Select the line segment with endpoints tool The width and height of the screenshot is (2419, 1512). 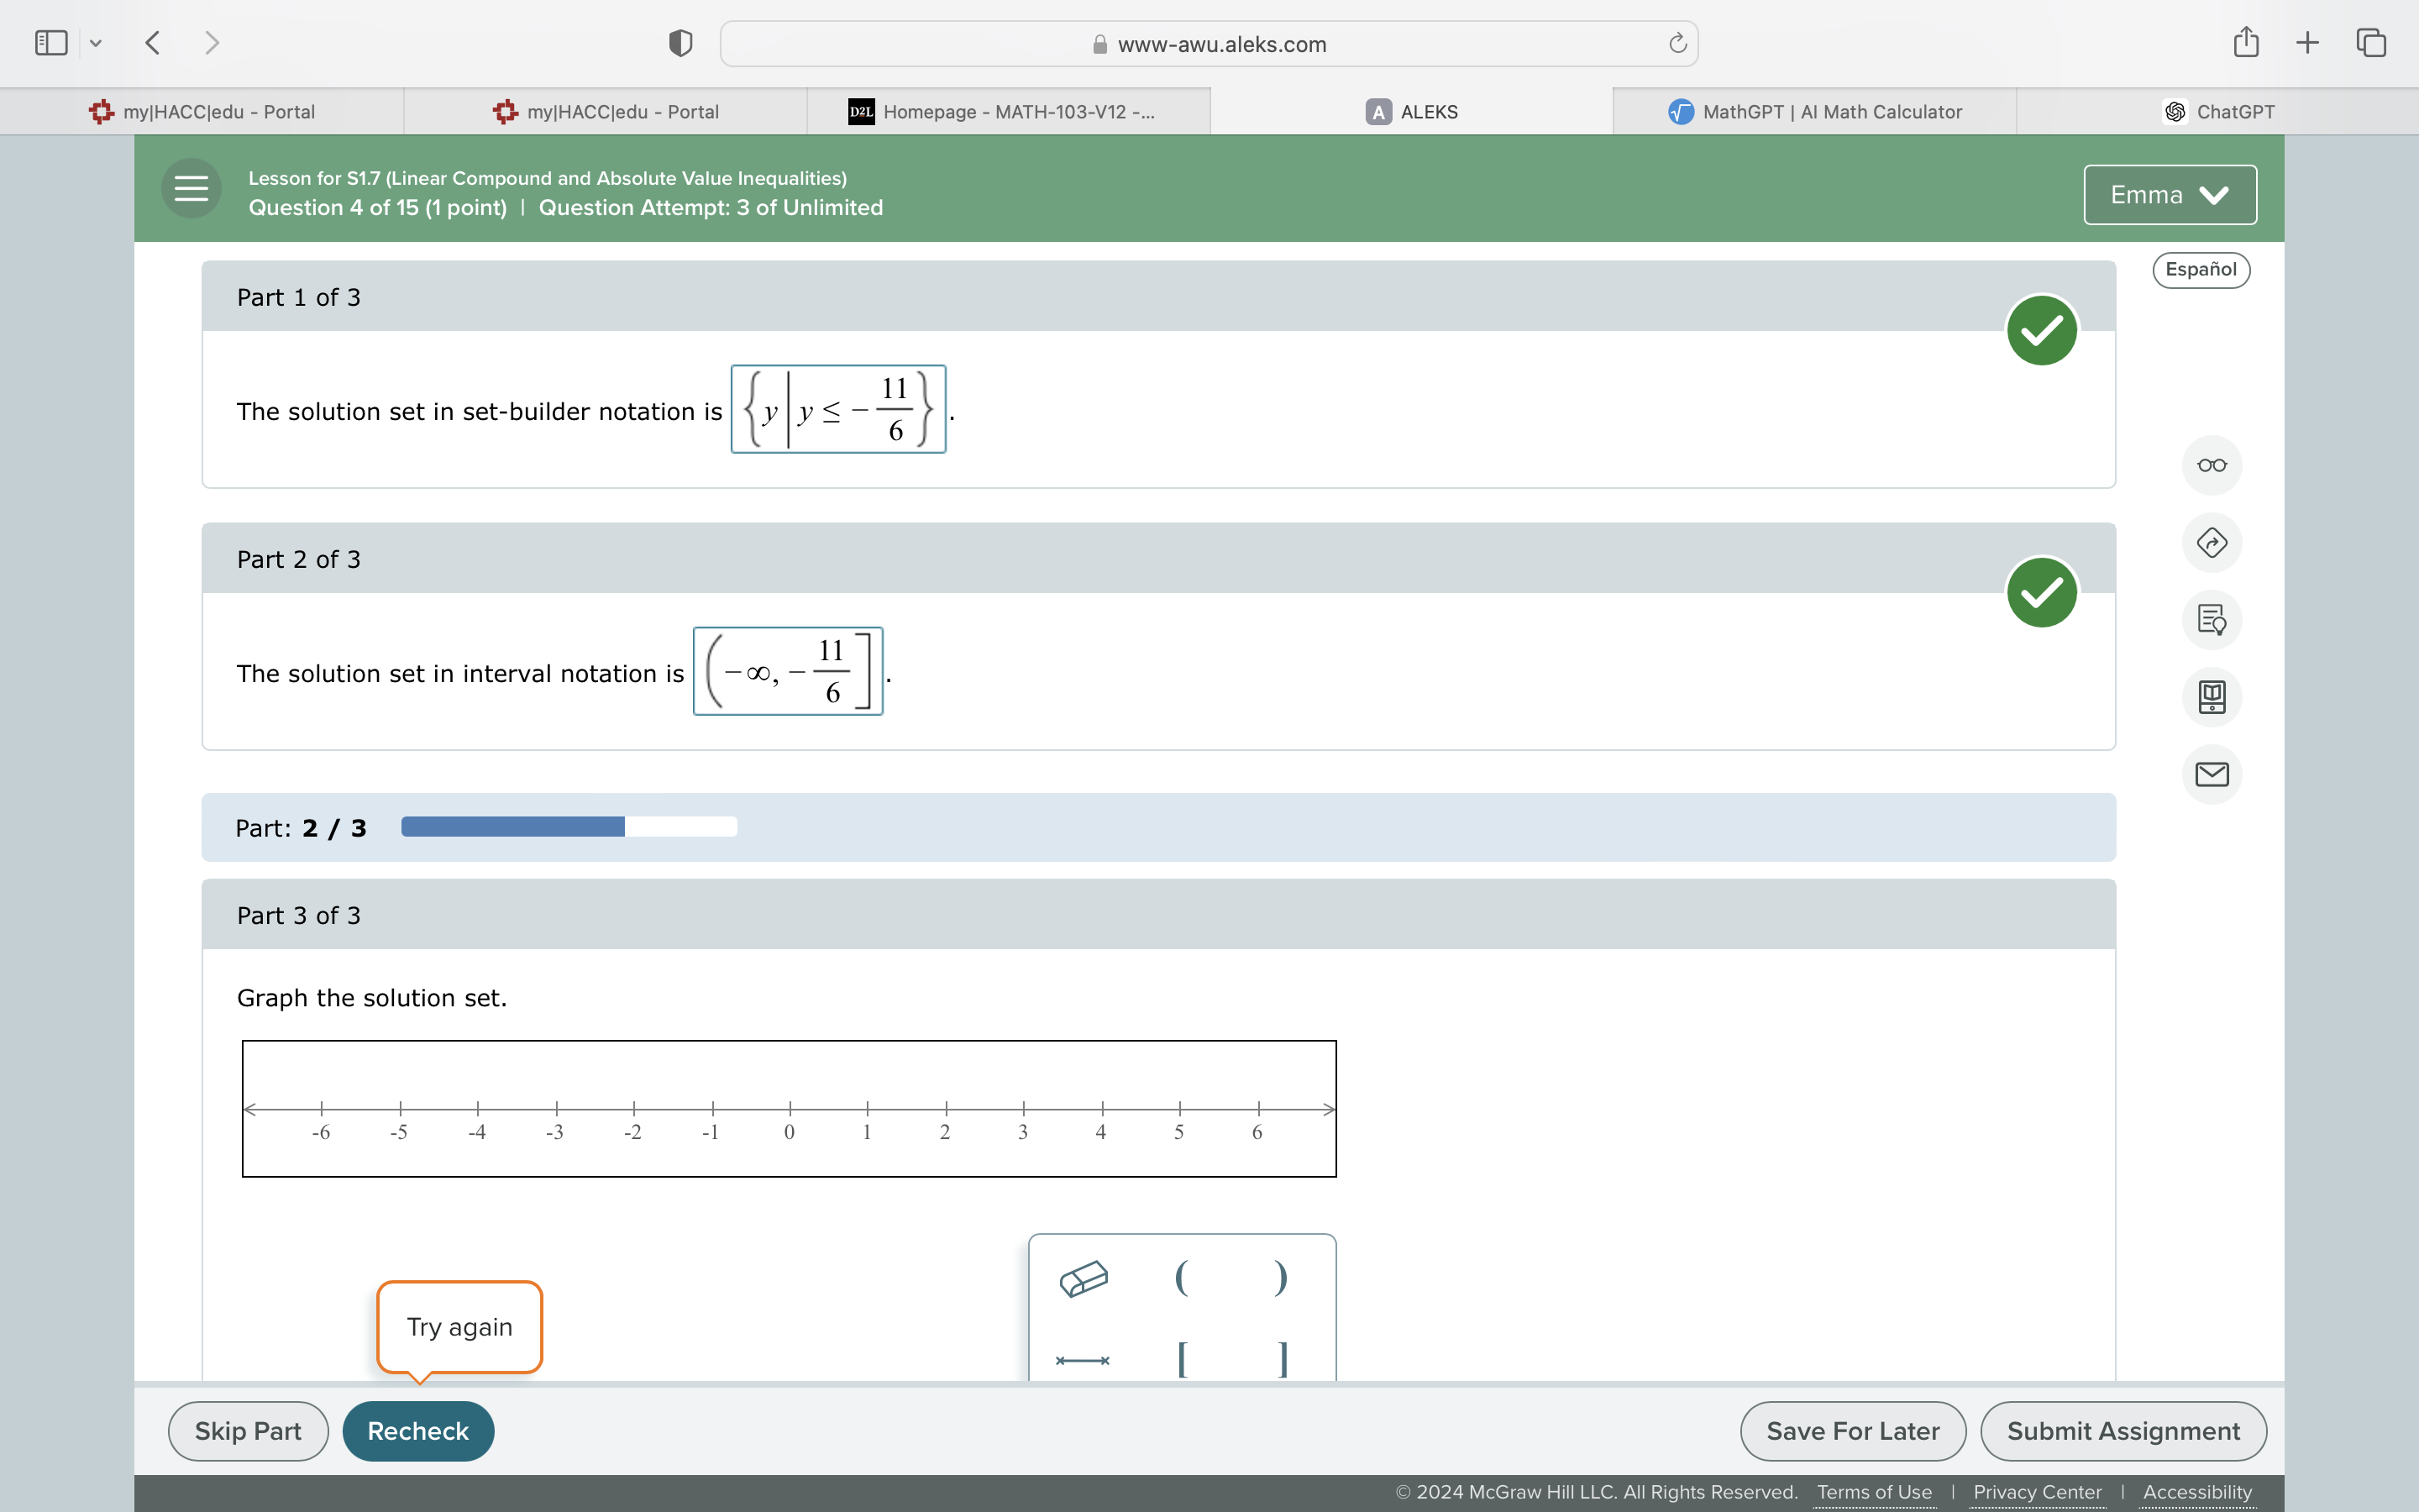1083,1360
